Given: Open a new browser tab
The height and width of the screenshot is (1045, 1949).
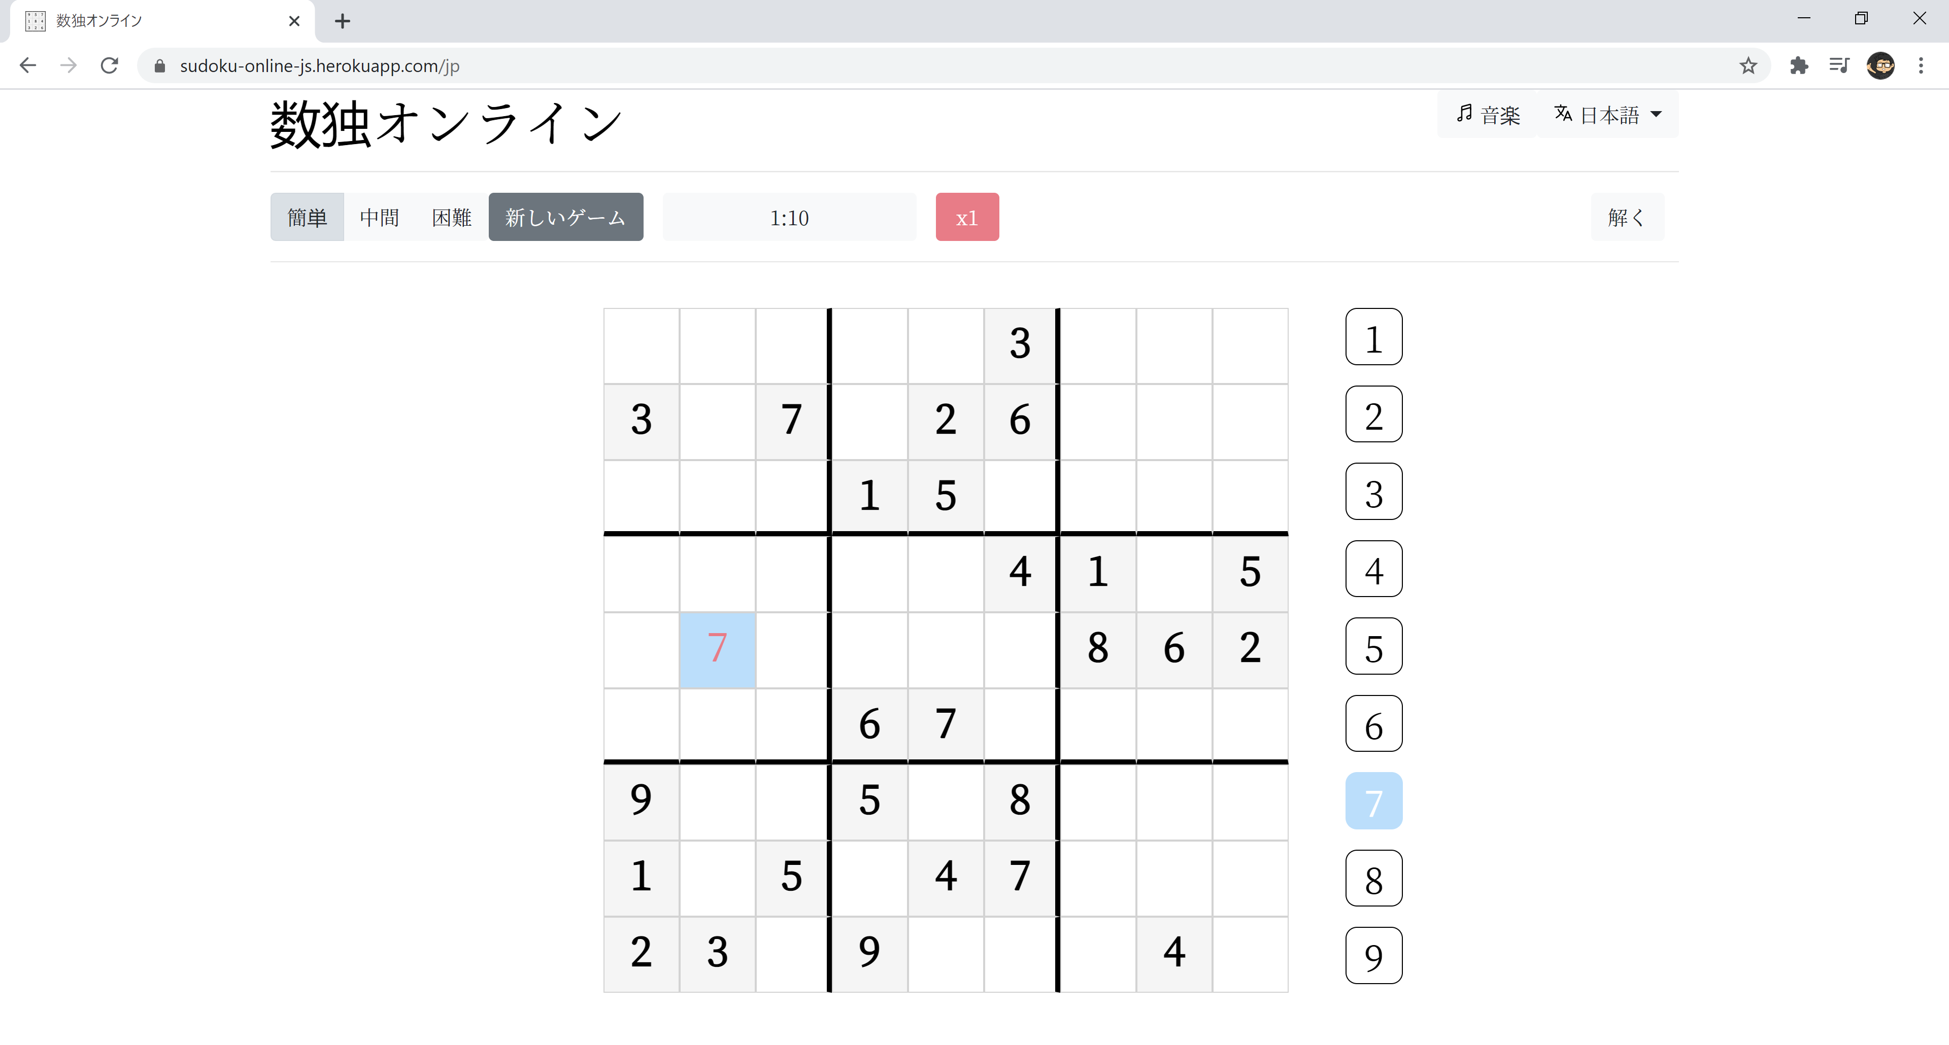Looking at the screenshot, I should (342, 21).
